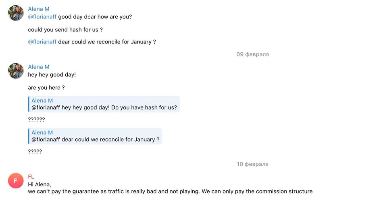Click Alena M's name above "hey hey good day!"
Viewport: 387px width, 198px height.
click(x=39, y=67)
